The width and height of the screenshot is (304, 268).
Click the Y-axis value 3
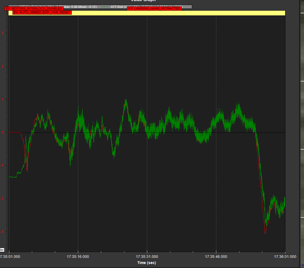point(3,33)
